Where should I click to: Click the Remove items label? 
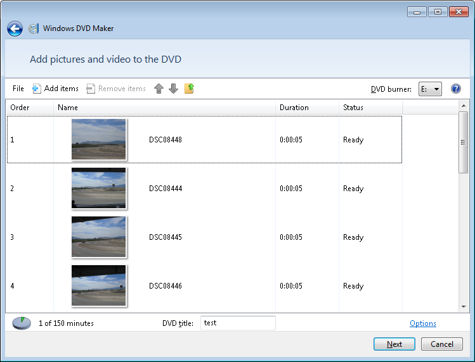122,89
